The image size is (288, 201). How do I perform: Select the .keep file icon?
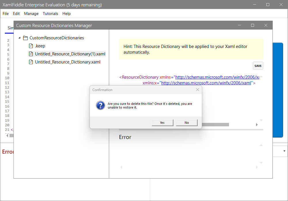point(31,46)
